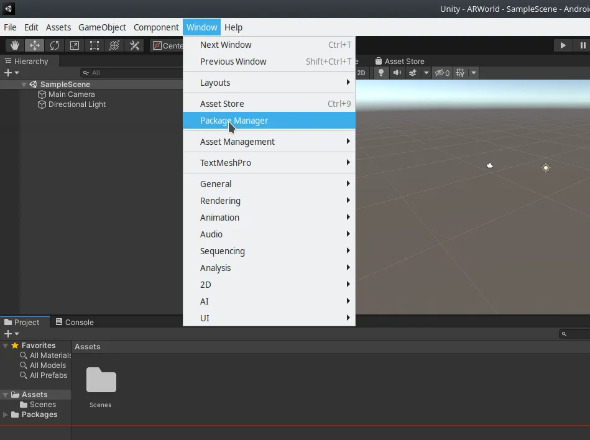Viewport: 590px width, 440px height.
Task: Toggle hidden objects visibility showing 0
Action: (442, 73)
